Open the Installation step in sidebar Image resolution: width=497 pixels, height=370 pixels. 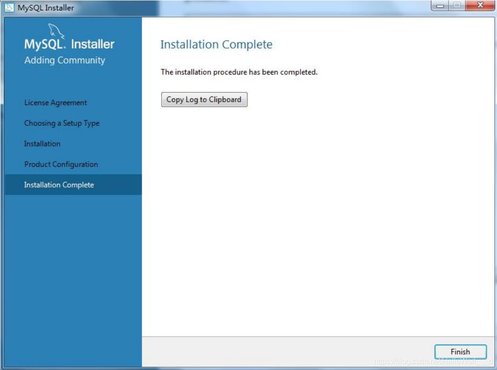(x=42, y=144)
